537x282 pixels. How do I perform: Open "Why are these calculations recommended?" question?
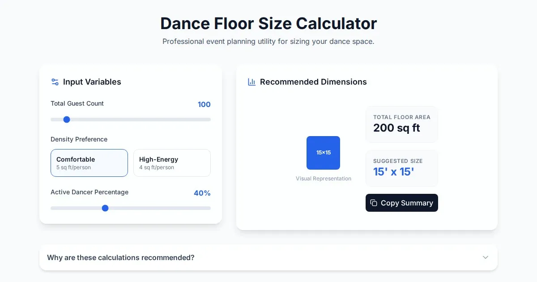pos(121,257)
